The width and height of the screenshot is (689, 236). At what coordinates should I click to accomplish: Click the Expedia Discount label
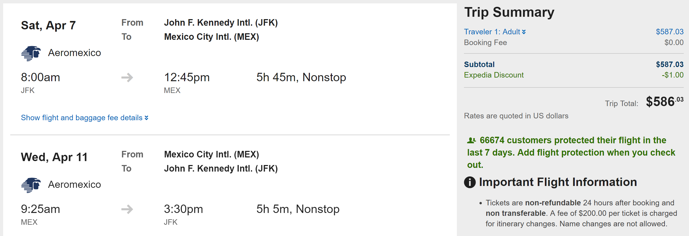[493, 75]
